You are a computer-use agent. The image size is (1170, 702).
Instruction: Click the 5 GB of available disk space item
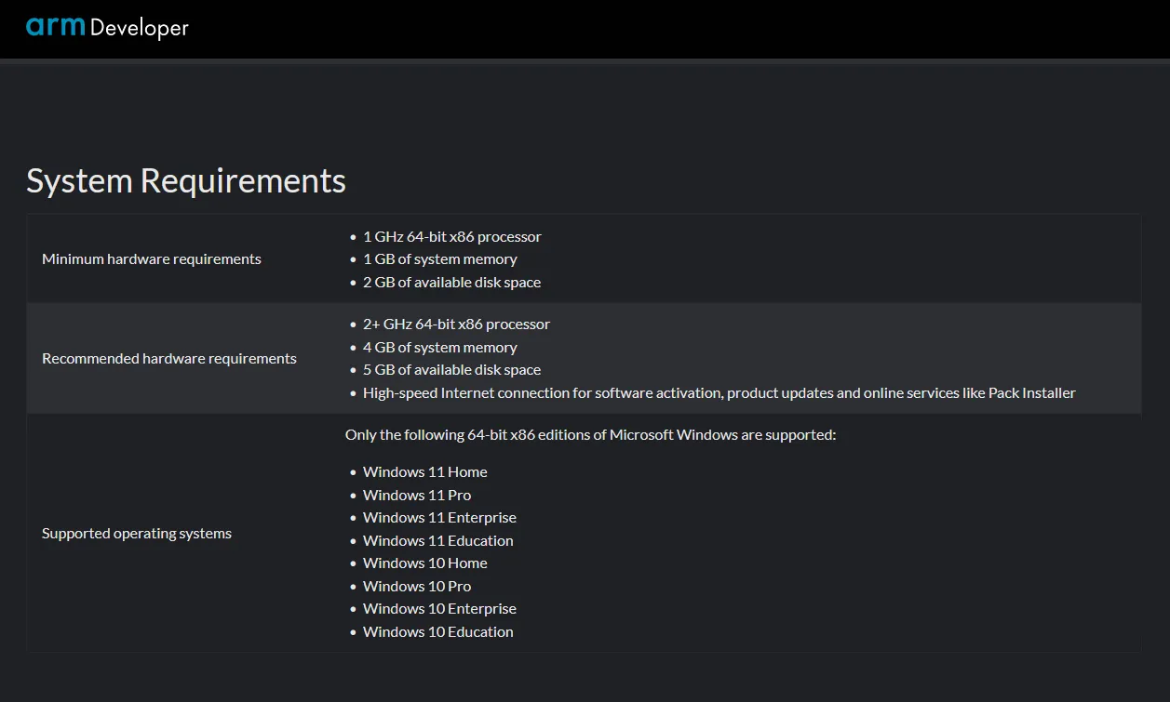coord(451,370)
